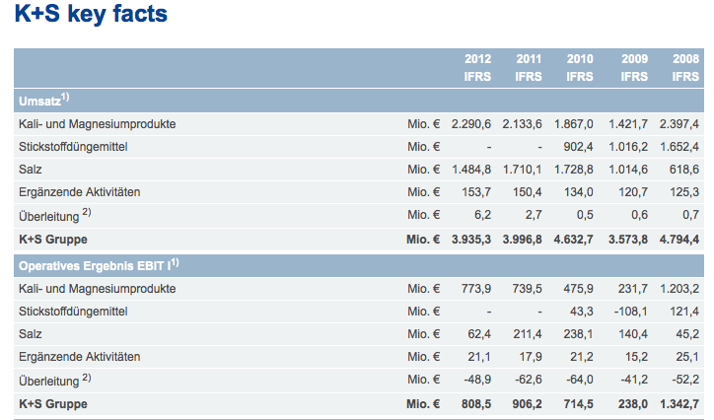Click the value 1.867,0
Screen dimensions: 714x420
tap(574, 124)
